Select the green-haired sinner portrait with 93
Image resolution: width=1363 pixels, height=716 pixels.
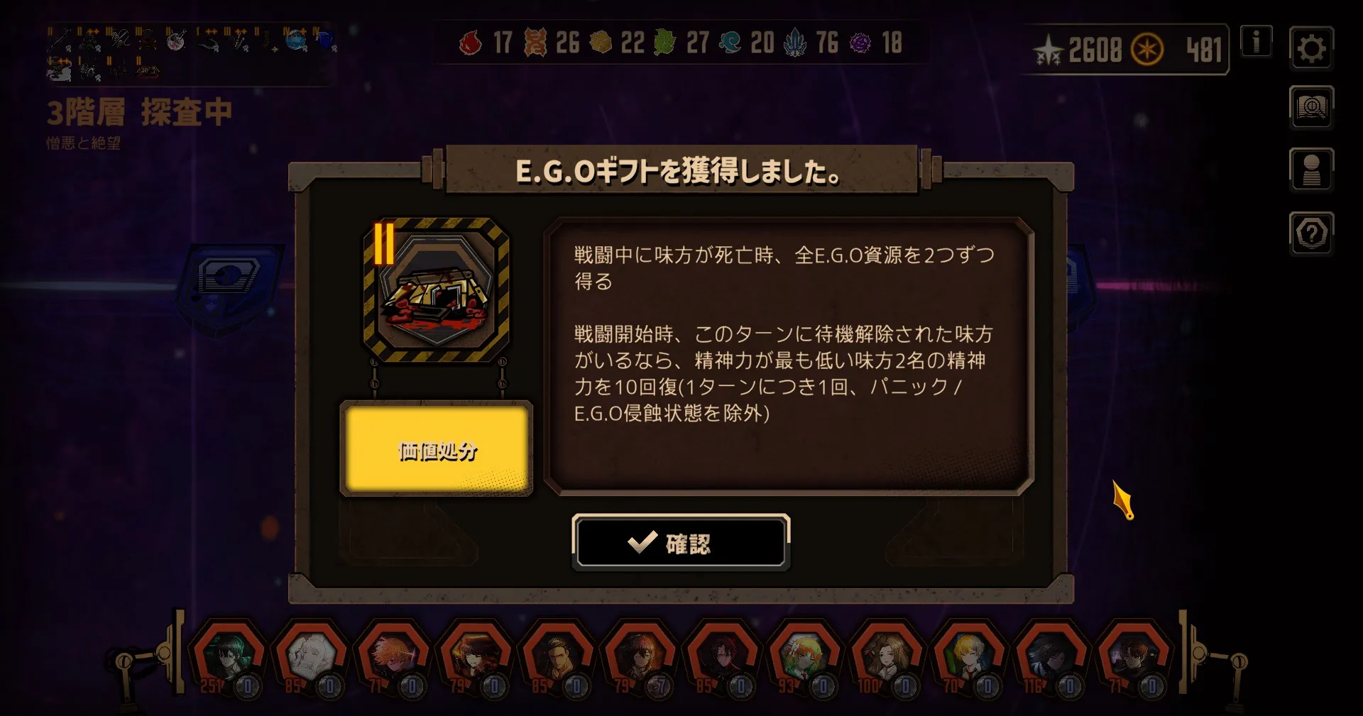(x=804, y=656)
